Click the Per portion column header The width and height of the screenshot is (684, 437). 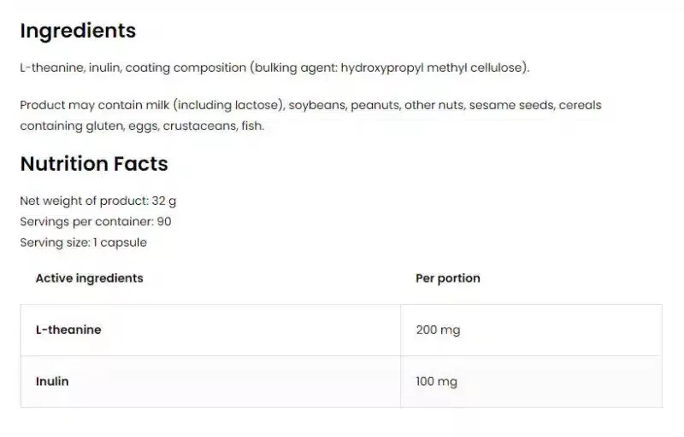coord(447,278)
